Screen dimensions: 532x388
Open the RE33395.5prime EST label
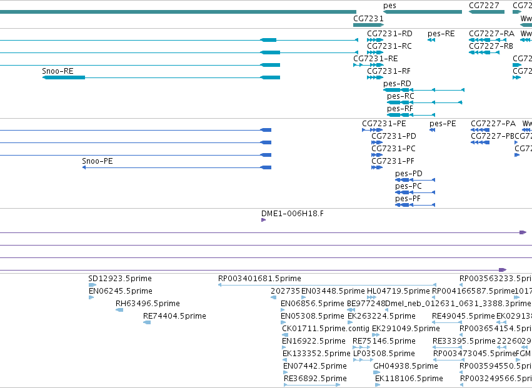(x=464, y=342)
